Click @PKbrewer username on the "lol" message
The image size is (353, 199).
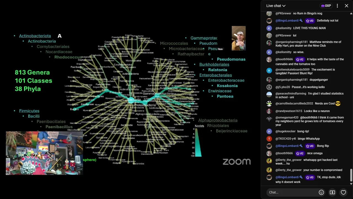283,36
